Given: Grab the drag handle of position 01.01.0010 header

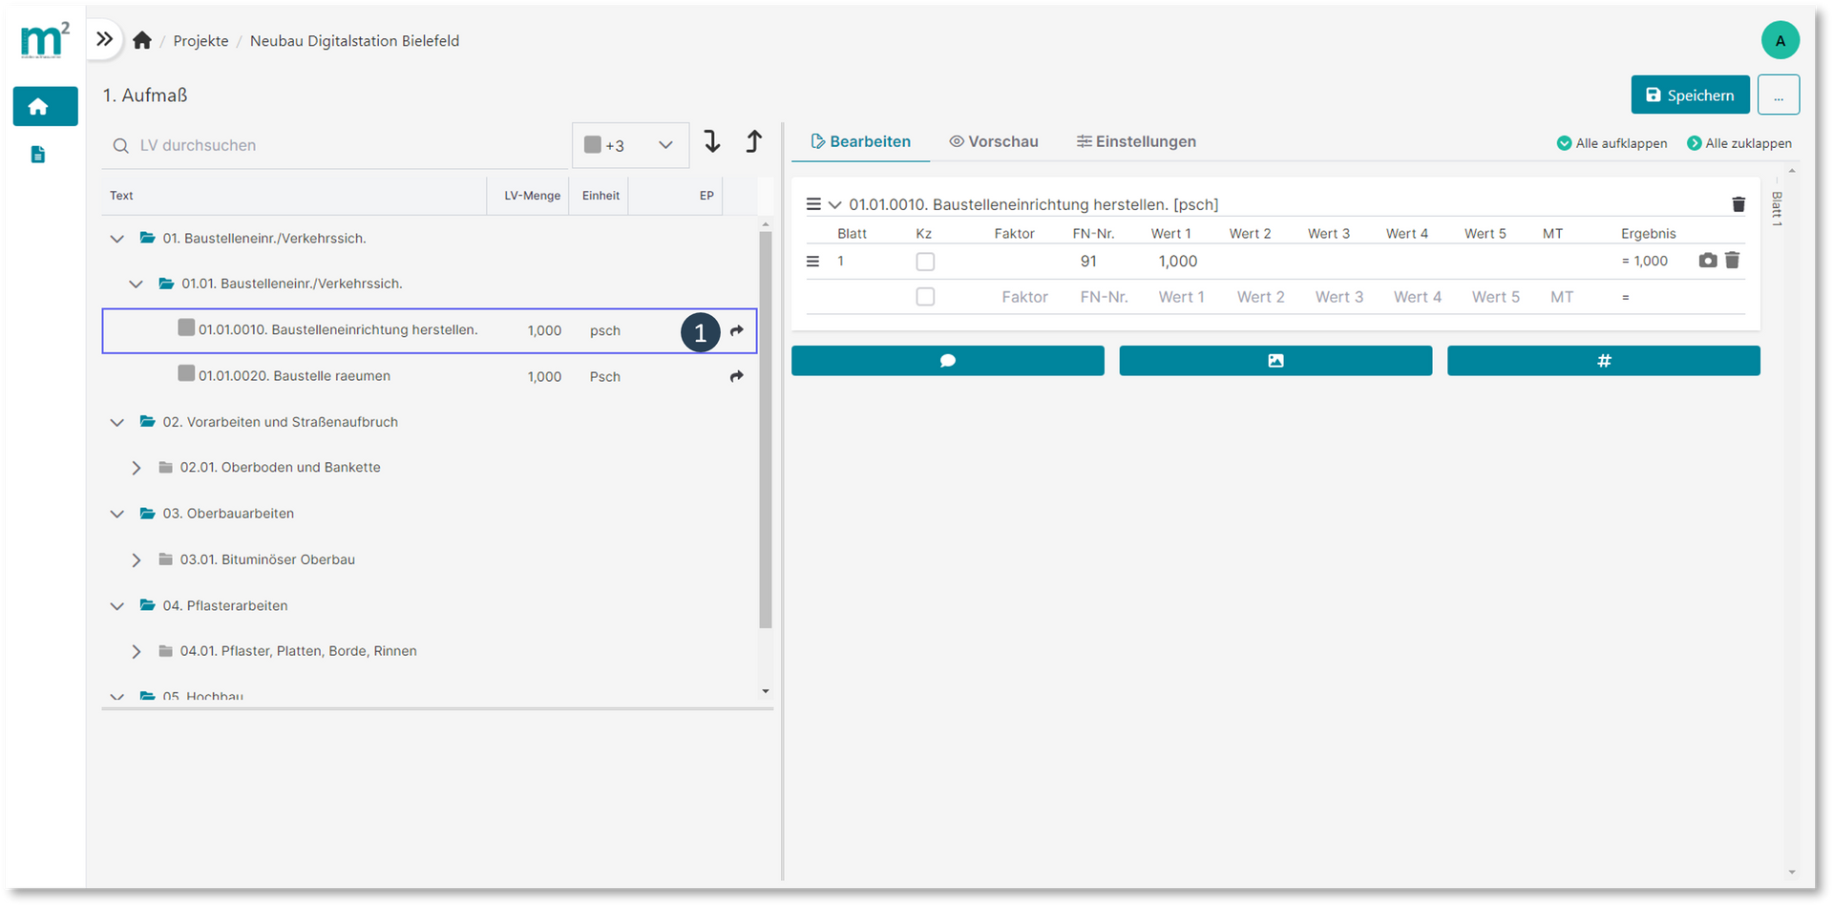Looking at the screenshot, I should (x=813, y=204).
